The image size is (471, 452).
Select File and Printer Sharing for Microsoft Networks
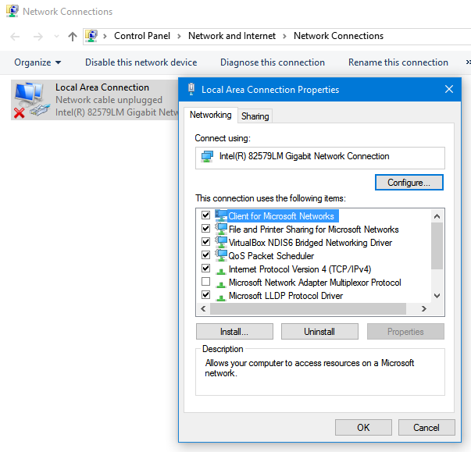313,230
